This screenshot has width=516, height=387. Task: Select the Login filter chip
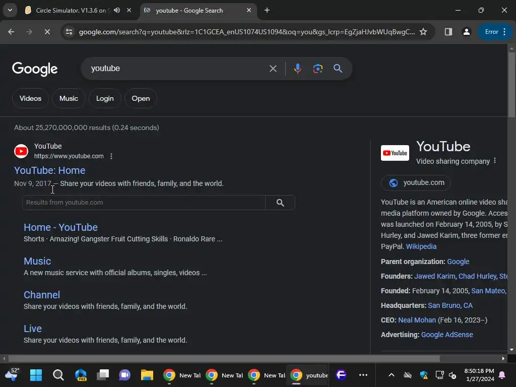[105, 98]
